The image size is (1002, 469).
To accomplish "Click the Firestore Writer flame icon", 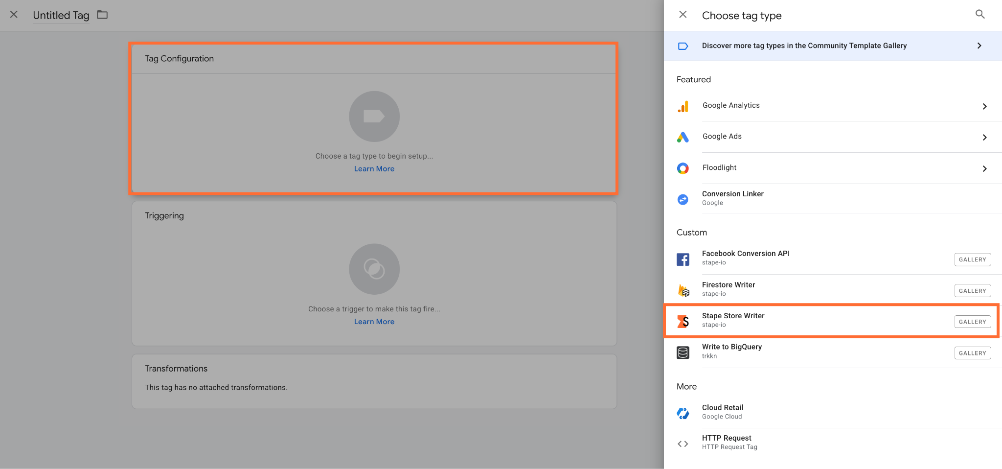I will pos(683,290).
